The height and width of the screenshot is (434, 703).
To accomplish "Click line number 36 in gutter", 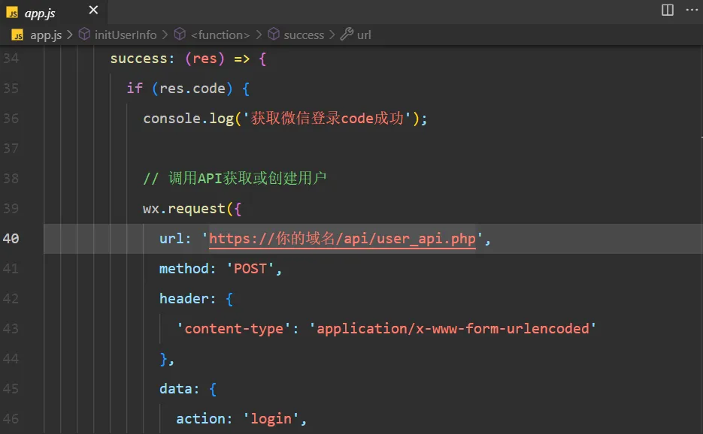I will click(11, 119).
